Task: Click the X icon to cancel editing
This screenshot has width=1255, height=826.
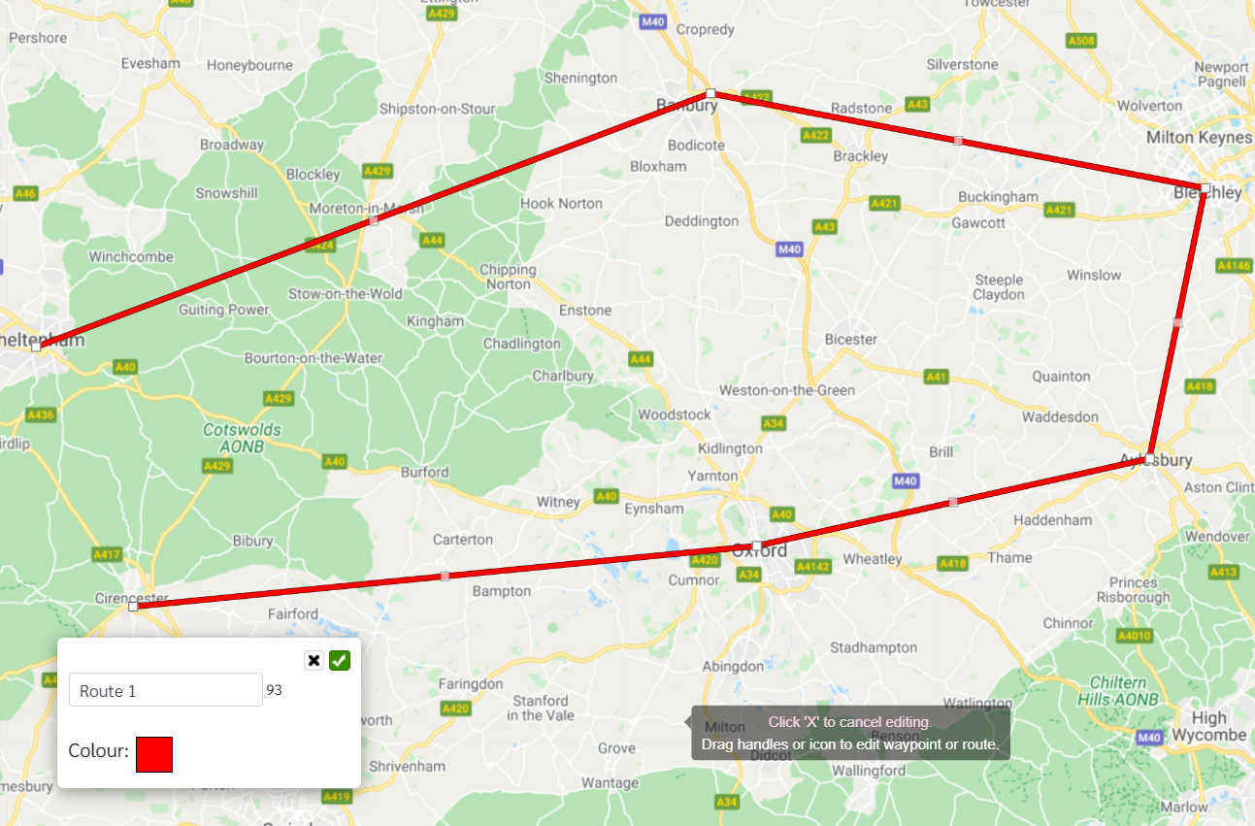Action: 314,661
